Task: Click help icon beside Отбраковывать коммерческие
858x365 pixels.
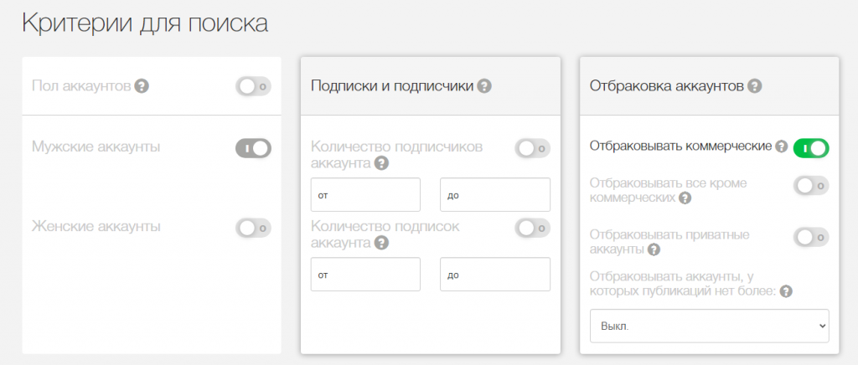Action: tap(781, 147)
